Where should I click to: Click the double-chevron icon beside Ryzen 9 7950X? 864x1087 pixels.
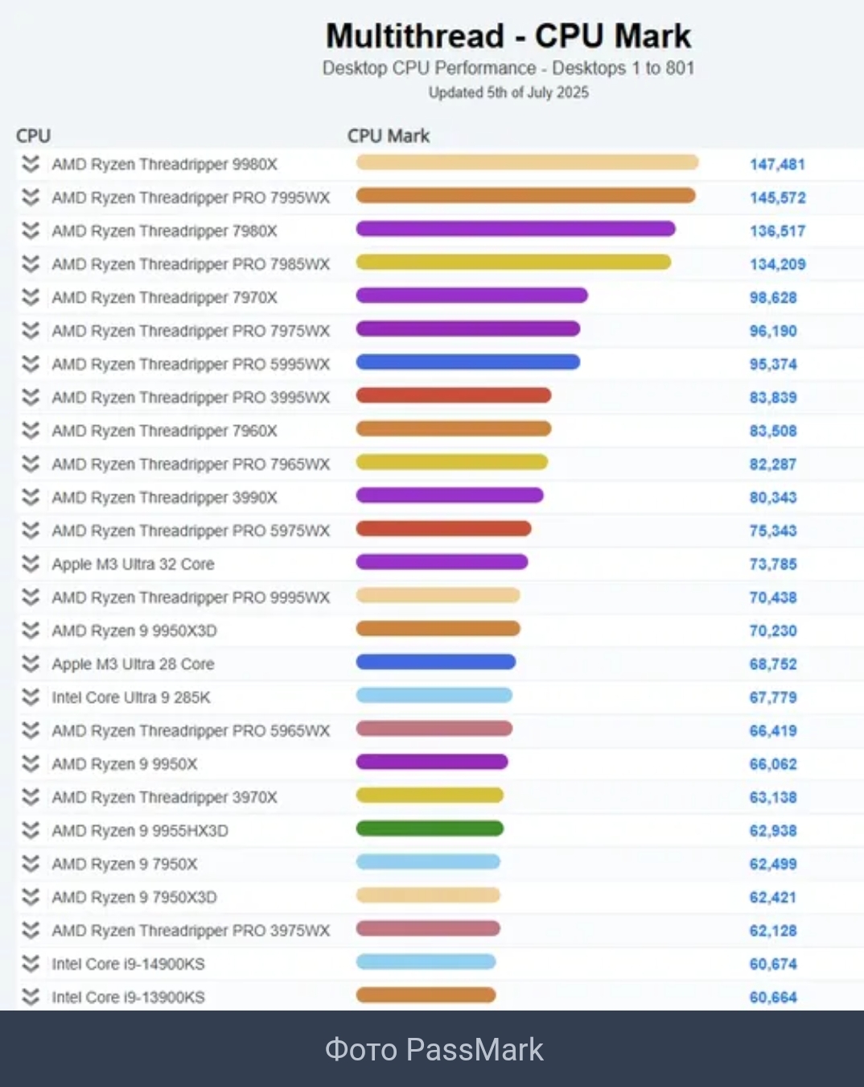pyautogui.click(x=31, y=864)
